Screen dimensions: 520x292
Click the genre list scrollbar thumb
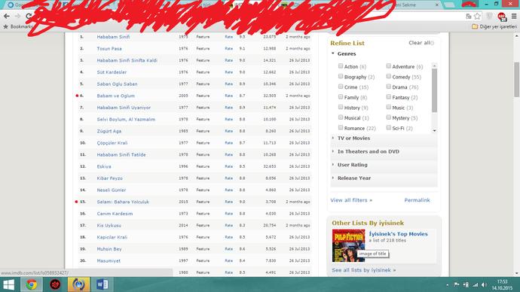tap(434, 90)
